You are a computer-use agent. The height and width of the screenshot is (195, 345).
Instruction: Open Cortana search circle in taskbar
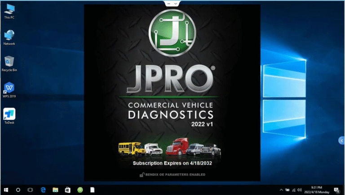[18, 190]
